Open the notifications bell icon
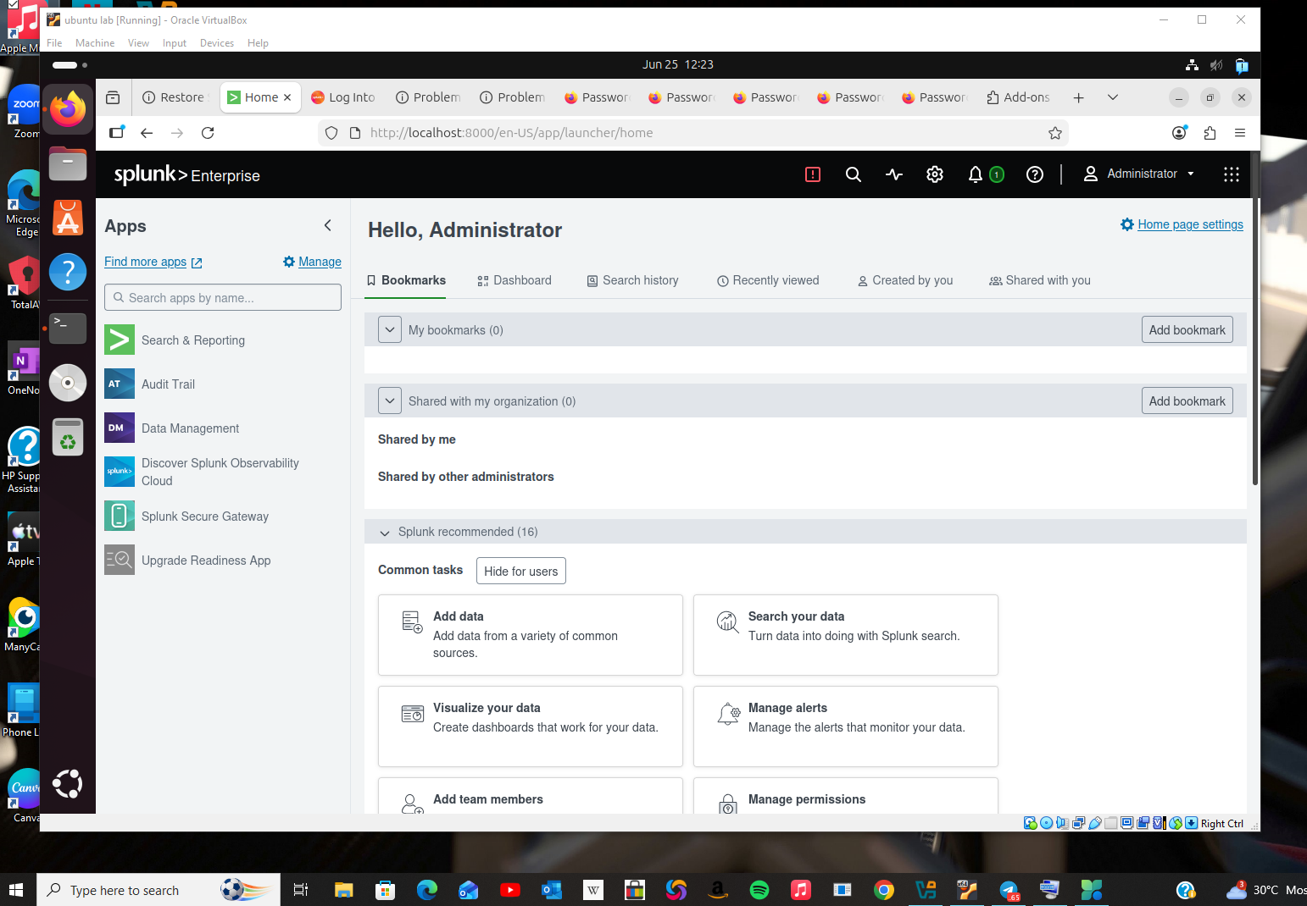The height and width of the screenshot is (906, 1307). tap(976, 174)
